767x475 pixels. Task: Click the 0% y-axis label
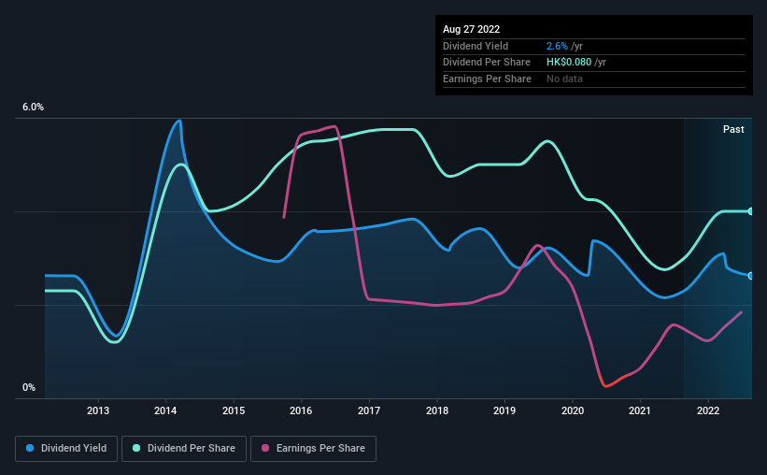29,387
